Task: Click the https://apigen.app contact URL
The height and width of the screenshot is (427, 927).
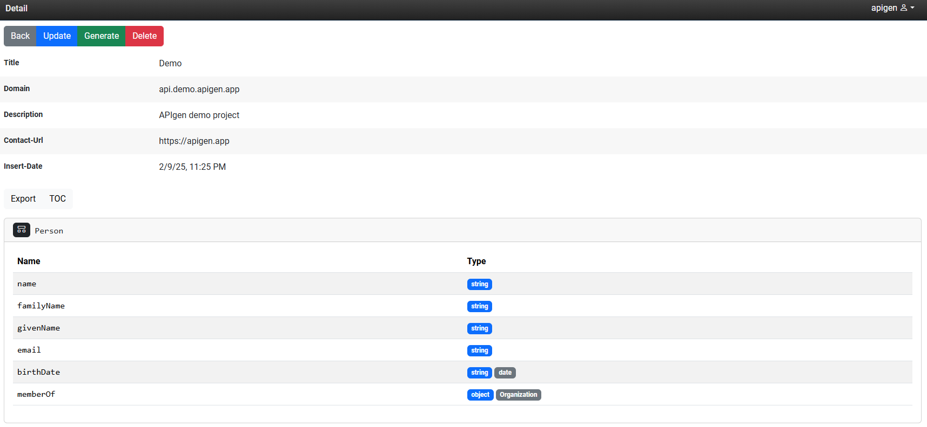Action: [x=194, y=141]
